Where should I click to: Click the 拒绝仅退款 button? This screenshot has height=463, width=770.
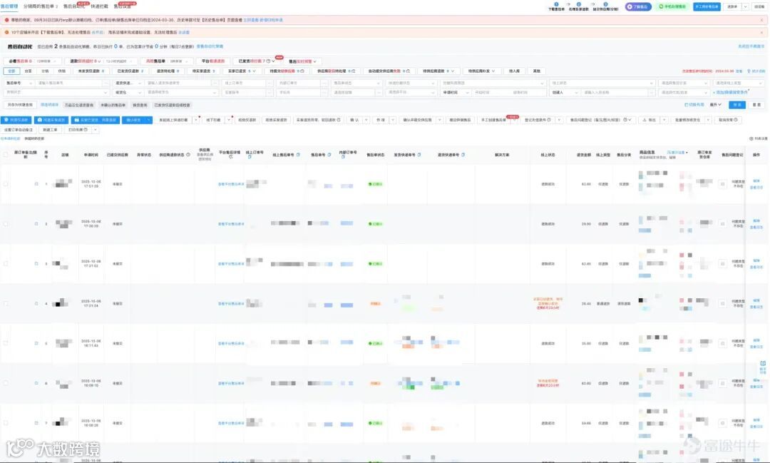[247, 120]
